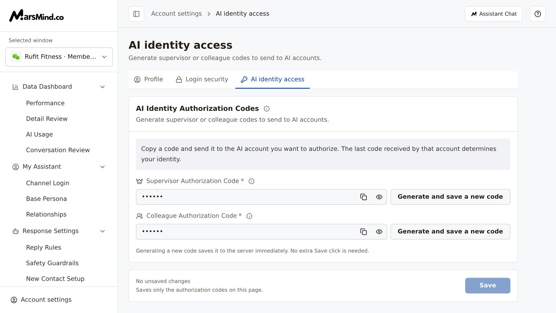This screenshot has height=313, width=556.
Task: Open New Contact Setup in the sidebar
Action: tap(55, 279)
